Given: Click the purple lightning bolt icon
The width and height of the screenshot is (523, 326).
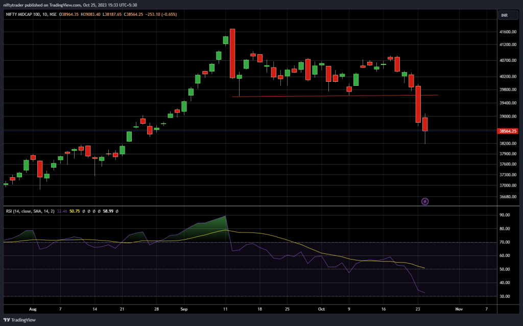Looking at the screenshot, I should click(425, 201).
